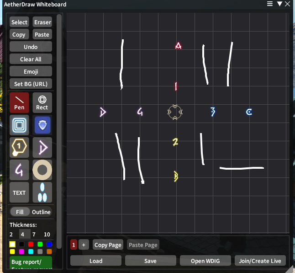Click the red A waymark on canvas
The height and width of the screenshot is (273, 295).
coord(178,46)
